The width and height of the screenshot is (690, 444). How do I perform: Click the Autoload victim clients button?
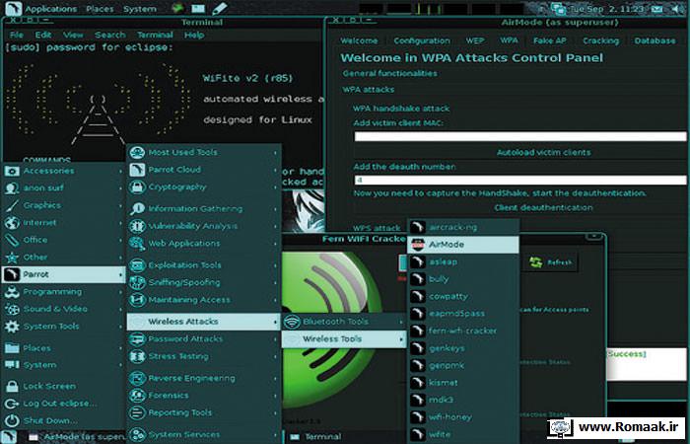[543, 152]
